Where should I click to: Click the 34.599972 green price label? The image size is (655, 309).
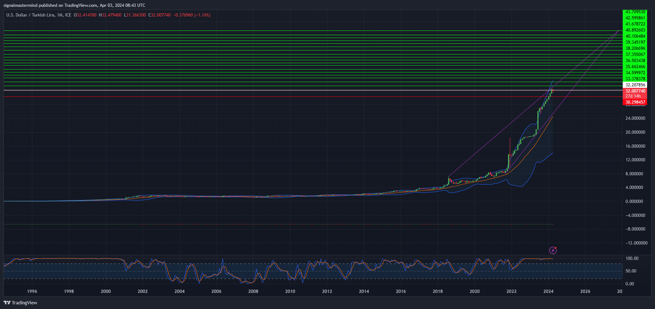pos(635,73)
